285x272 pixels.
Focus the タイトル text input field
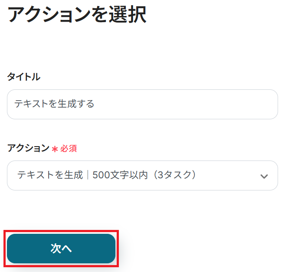(x=142, y=104)
